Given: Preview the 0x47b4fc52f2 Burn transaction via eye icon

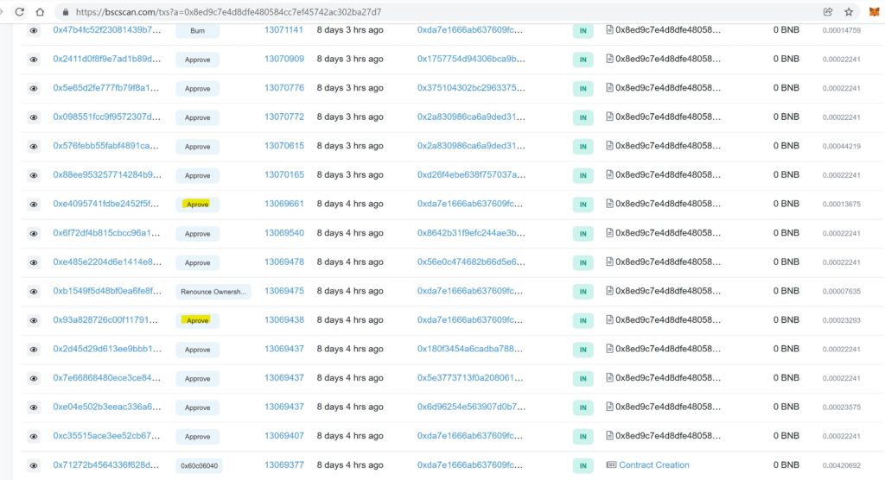Looking at the screenshot, I should click(34, 30).
